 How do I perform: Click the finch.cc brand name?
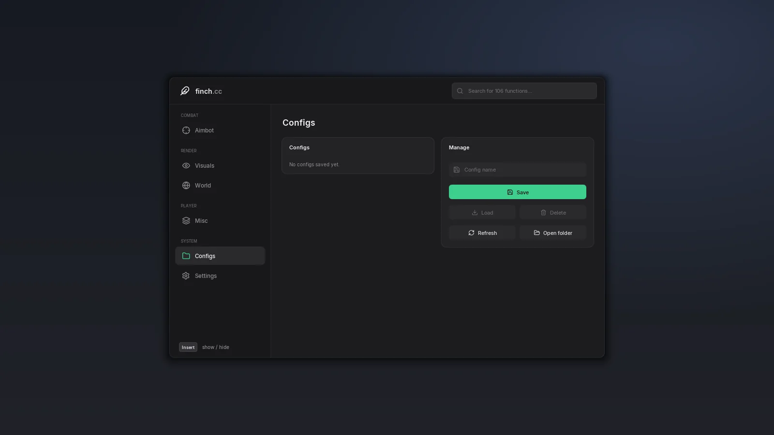(x=208, y=91)
